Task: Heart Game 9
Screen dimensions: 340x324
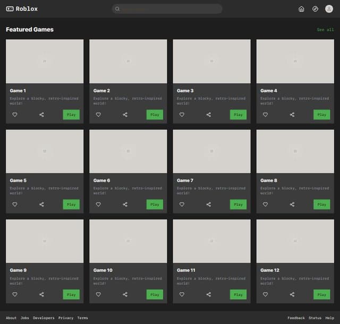Action: [x=15, y=294]
